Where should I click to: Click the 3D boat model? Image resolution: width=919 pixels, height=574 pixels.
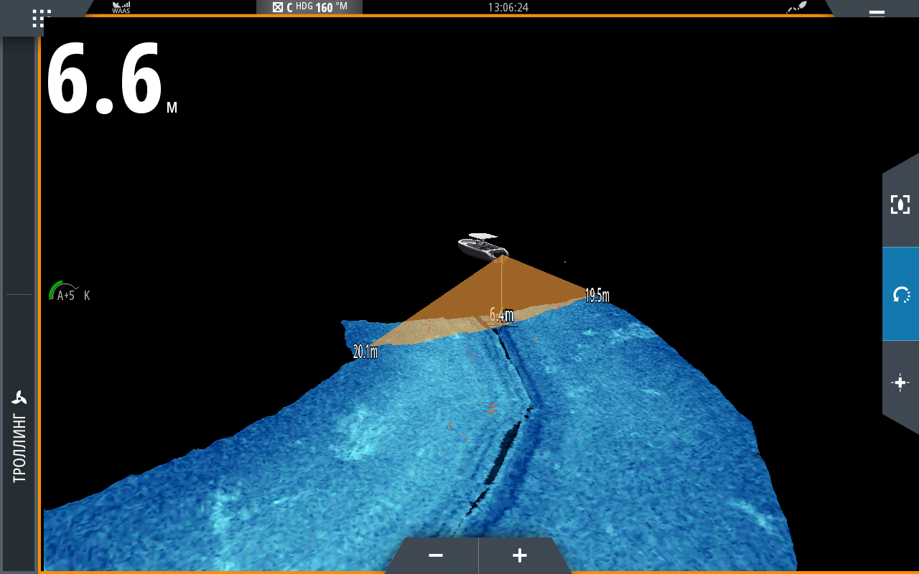[483, 246]
